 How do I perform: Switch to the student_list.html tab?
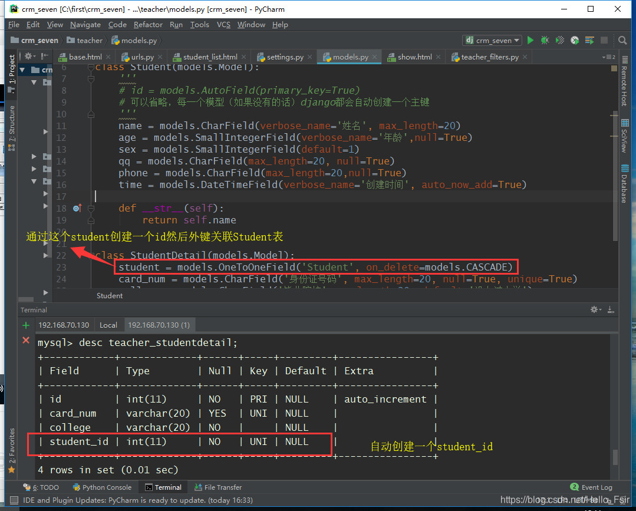tap(210, 57)
